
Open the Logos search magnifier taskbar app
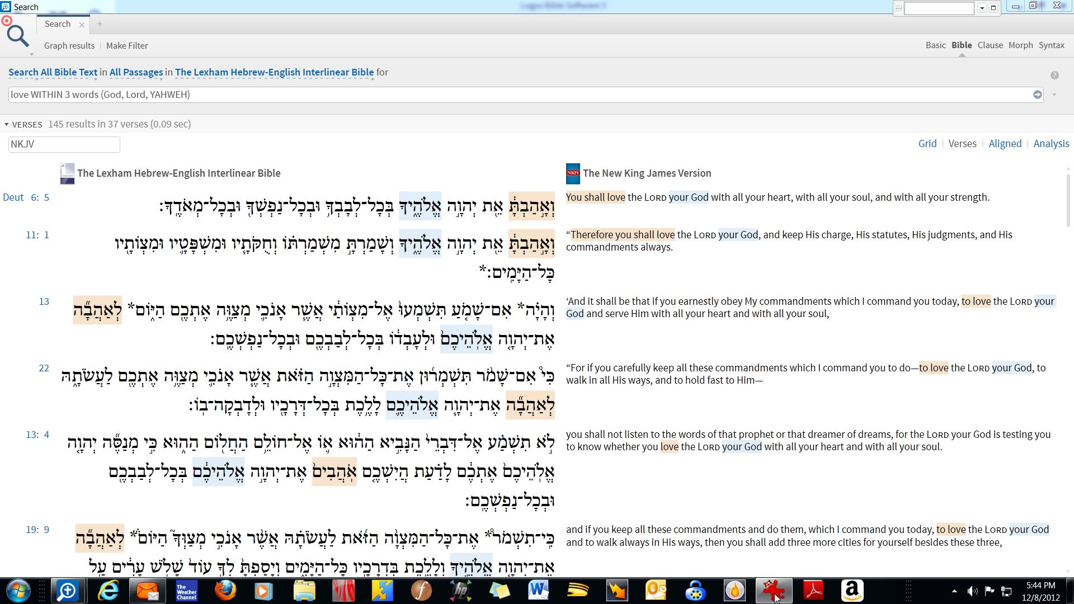67,591
